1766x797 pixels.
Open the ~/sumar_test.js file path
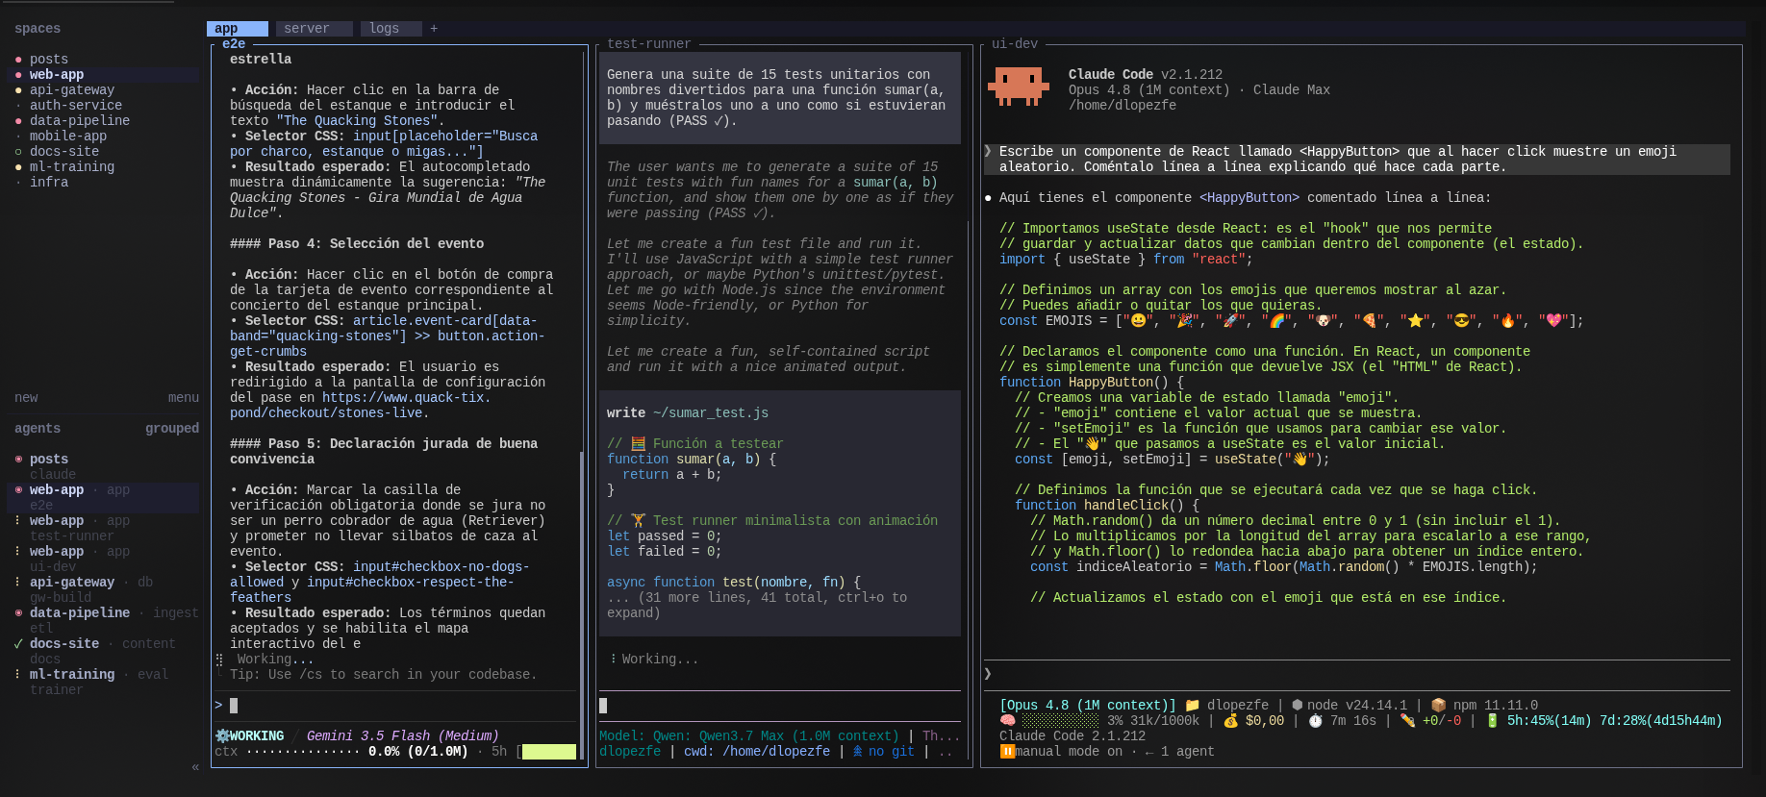click(711, 413)
